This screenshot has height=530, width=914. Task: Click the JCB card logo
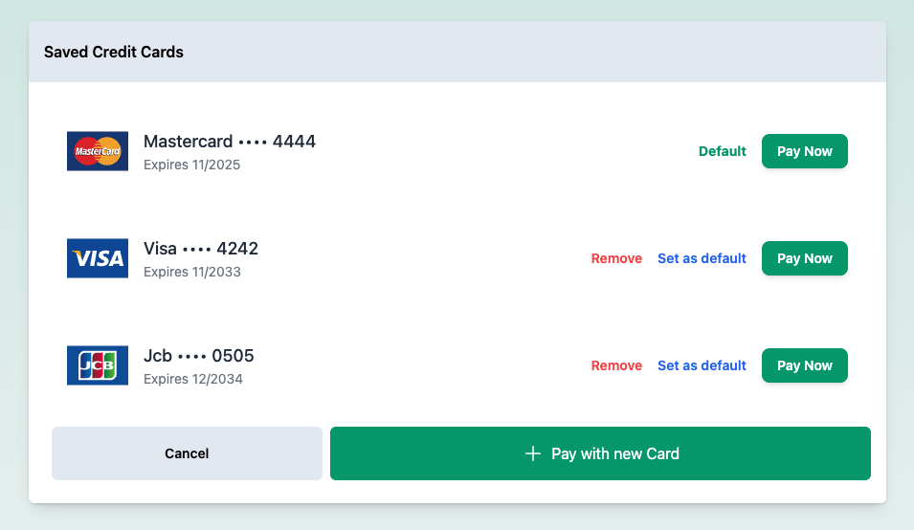point(98,365)
